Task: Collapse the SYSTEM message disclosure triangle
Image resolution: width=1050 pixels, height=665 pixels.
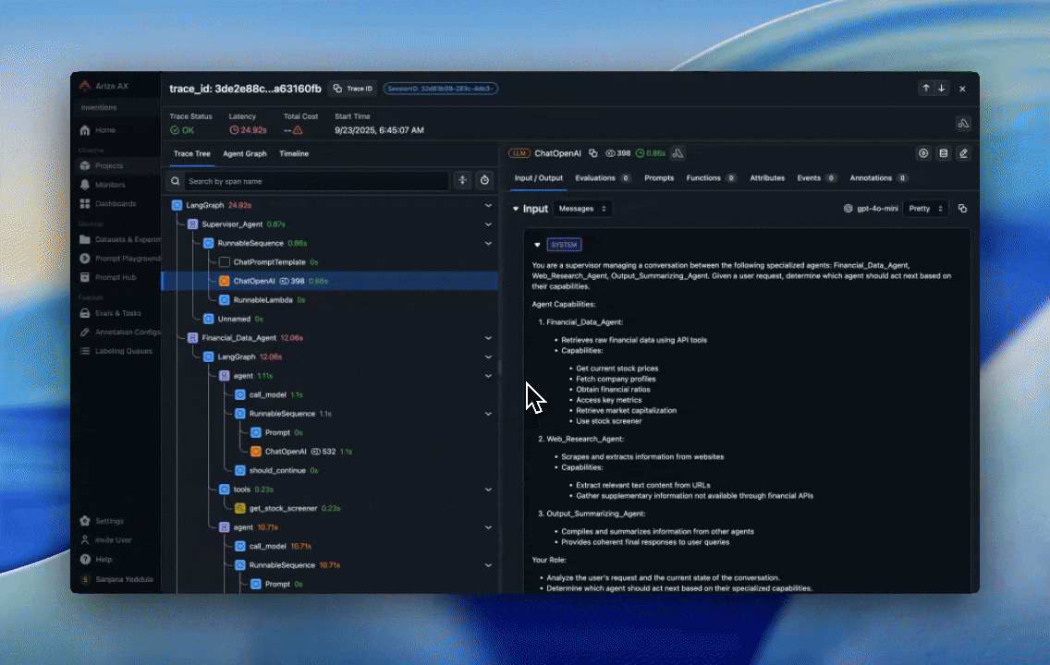Action: [536, 244]
